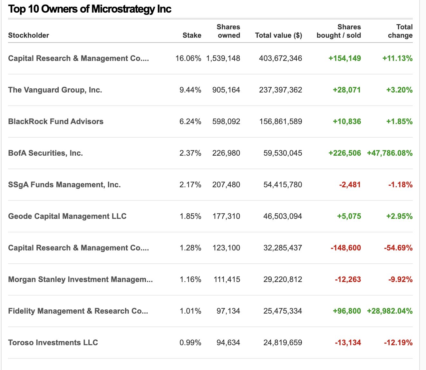Image resolution: width=426 pixels, height=370 pixels.
Task: Click total value 237,397,362
Action: point(281,90)
